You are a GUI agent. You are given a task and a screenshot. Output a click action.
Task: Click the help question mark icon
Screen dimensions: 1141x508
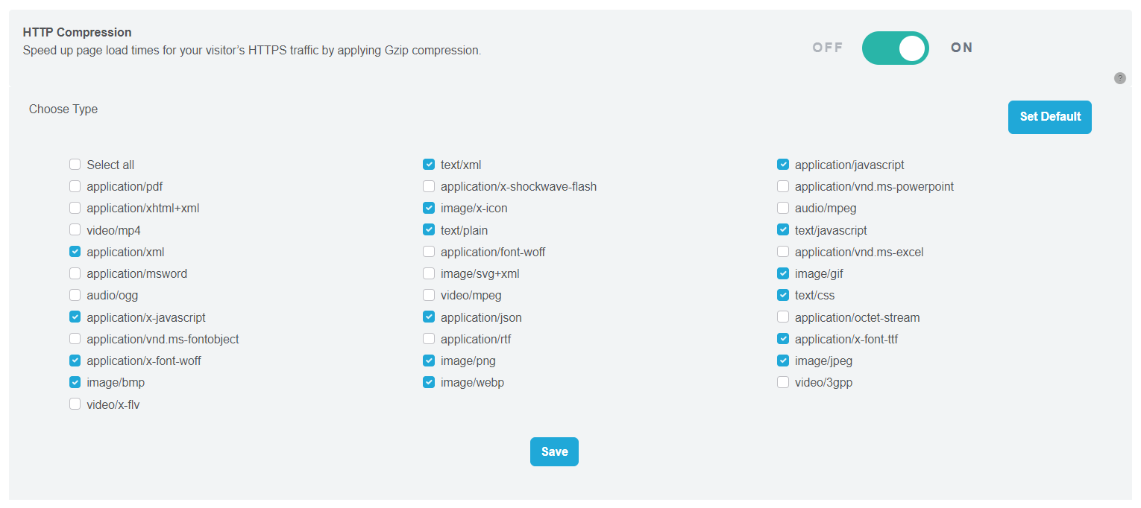point(1119,78)
